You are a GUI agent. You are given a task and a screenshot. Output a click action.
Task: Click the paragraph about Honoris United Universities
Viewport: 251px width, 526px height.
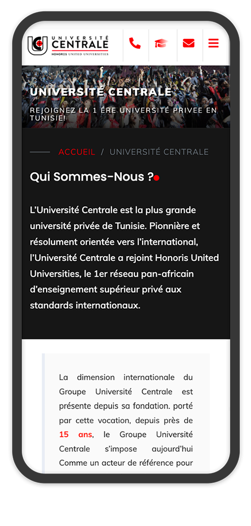tap(124, 258)
